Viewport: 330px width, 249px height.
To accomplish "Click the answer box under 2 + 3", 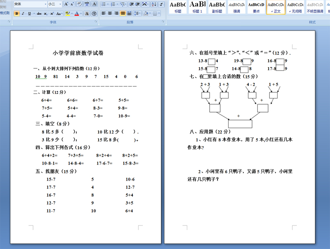I will (205, 95).
